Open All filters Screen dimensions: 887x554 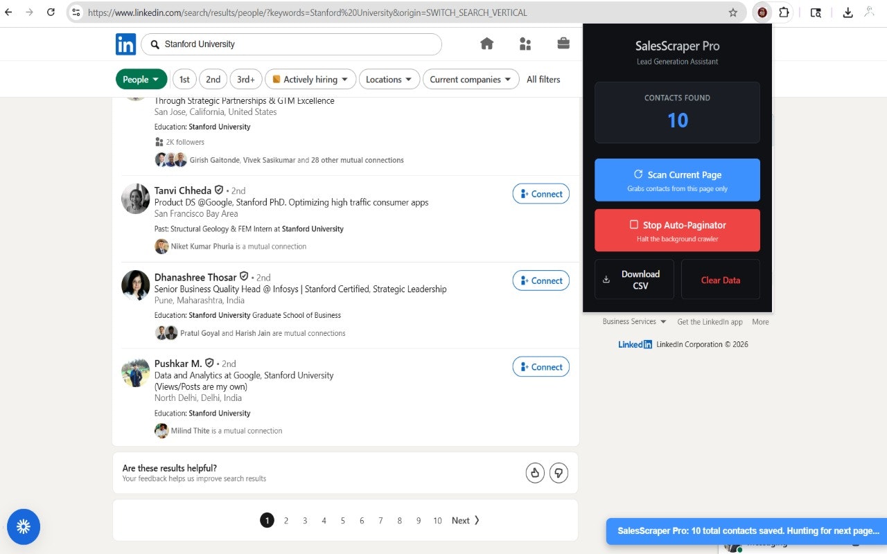pos(543,80)
